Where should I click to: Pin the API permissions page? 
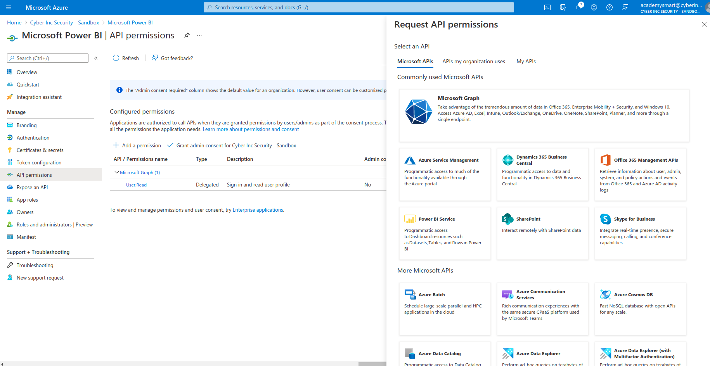(187, 35)
